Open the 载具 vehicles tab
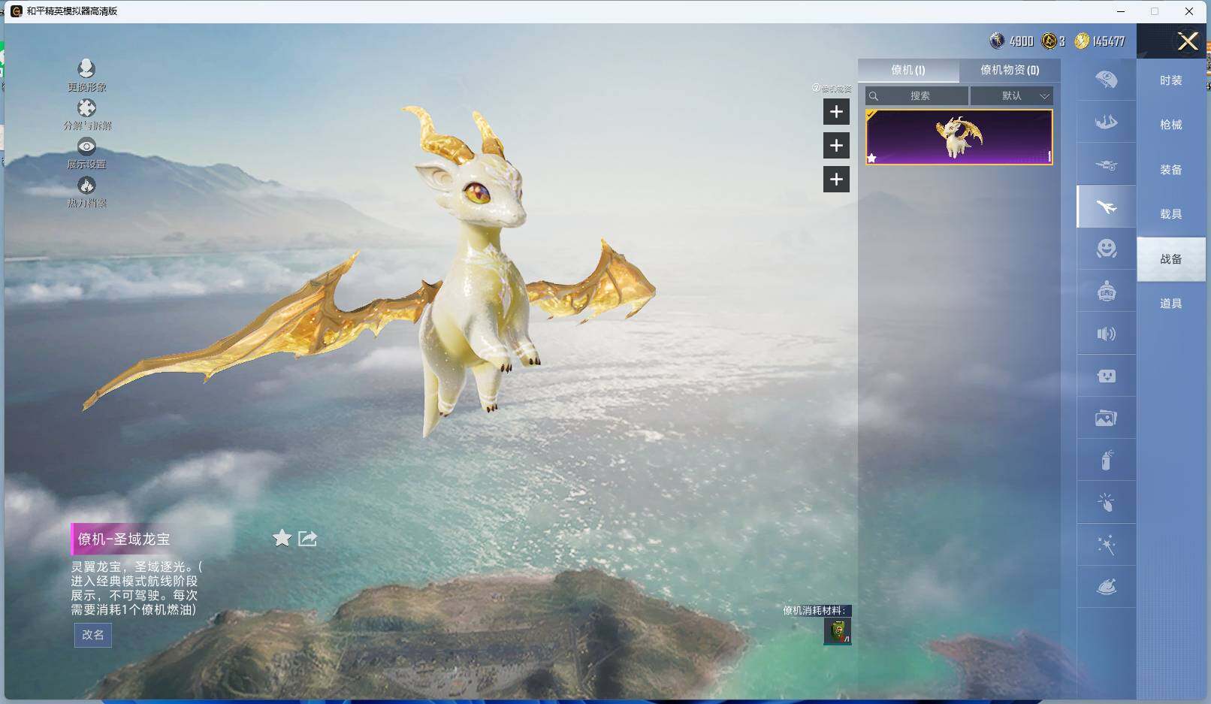The height and width of the screenshot is (704, 1211). 1171,214
